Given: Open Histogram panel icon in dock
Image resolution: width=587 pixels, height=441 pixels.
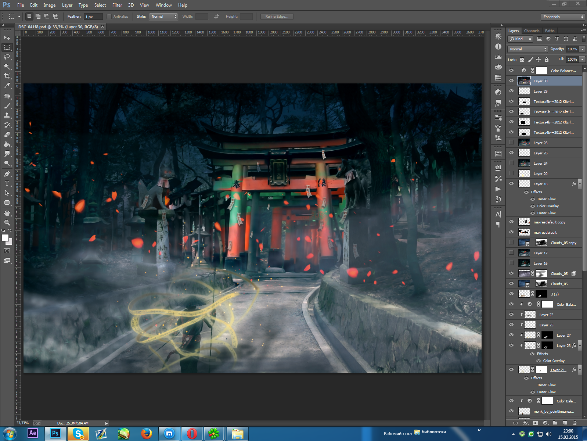Looking at the screenshot, I should click(498, 57).
